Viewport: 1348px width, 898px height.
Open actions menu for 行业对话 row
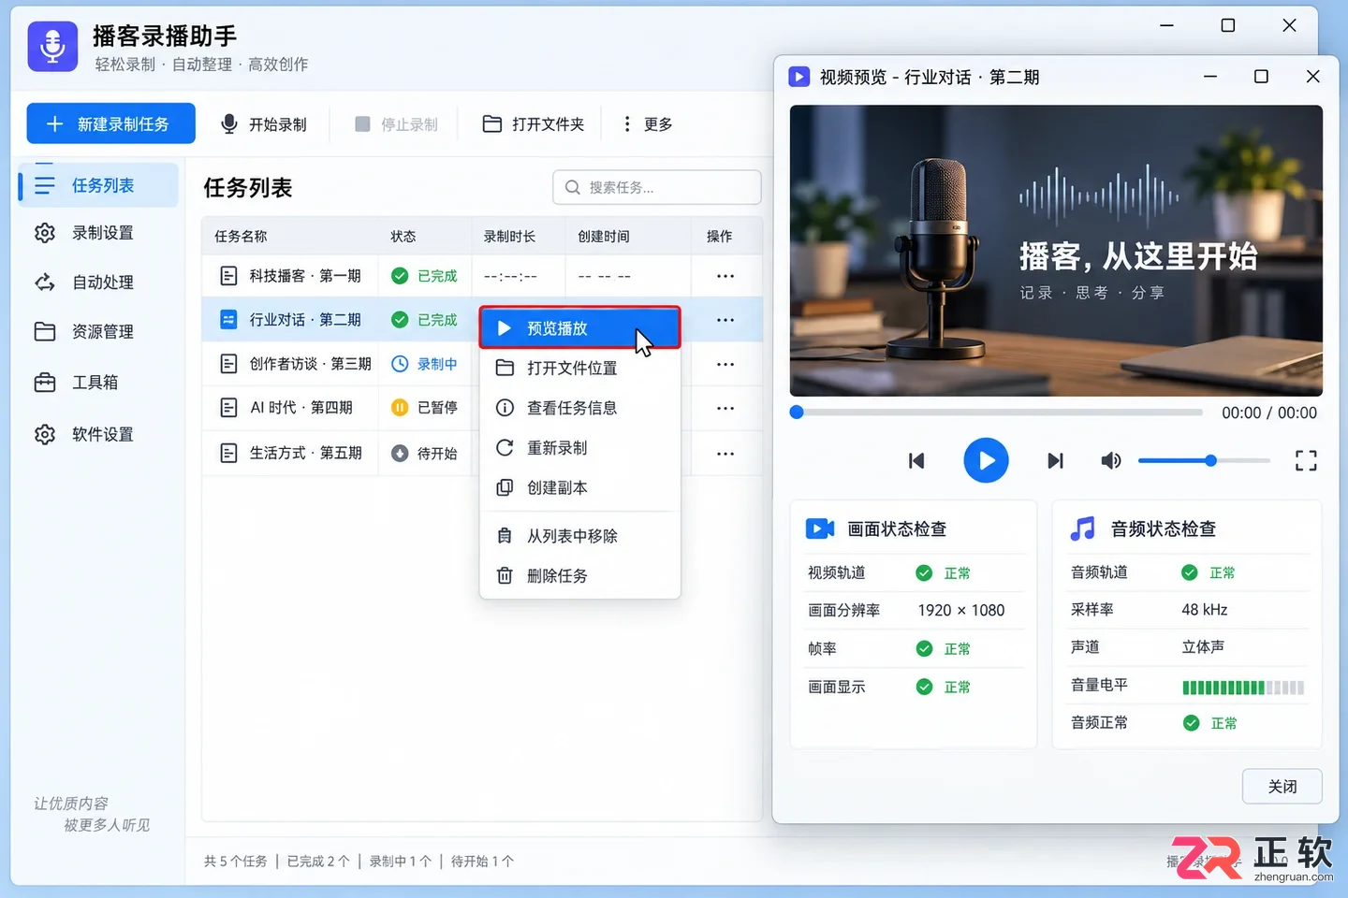[x=725, y=320]
